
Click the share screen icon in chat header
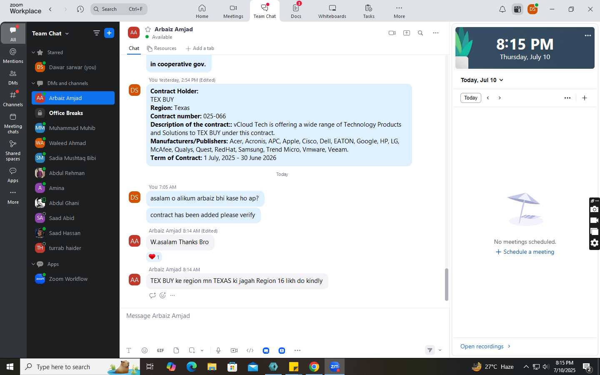407,33
